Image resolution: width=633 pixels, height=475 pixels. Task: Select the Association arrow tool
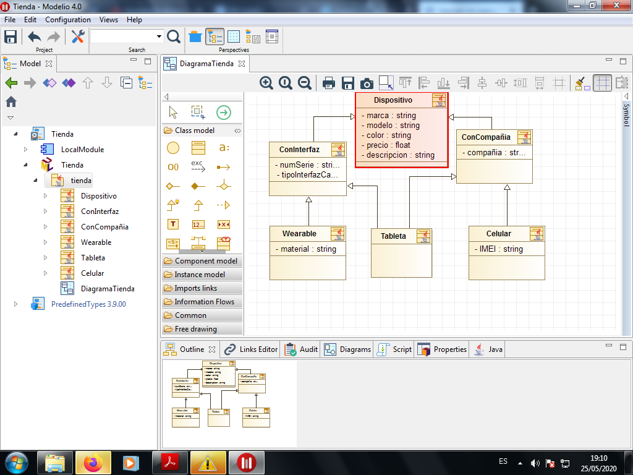pos(223,167)
